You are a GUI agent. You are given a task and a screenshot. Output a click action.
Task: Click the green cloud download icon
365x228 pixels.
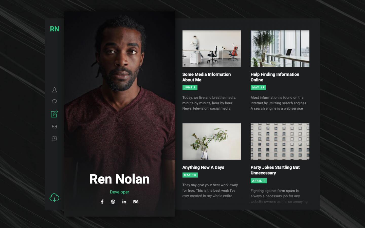pos(54,197)
